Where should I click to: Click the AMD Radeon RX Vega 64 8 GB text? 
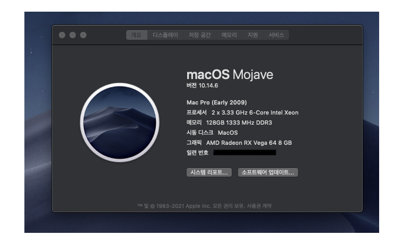point(249,143)
